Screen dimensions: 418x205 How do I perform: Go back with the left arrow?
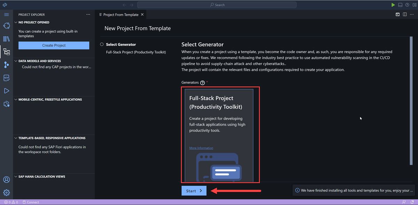point(124,5)
